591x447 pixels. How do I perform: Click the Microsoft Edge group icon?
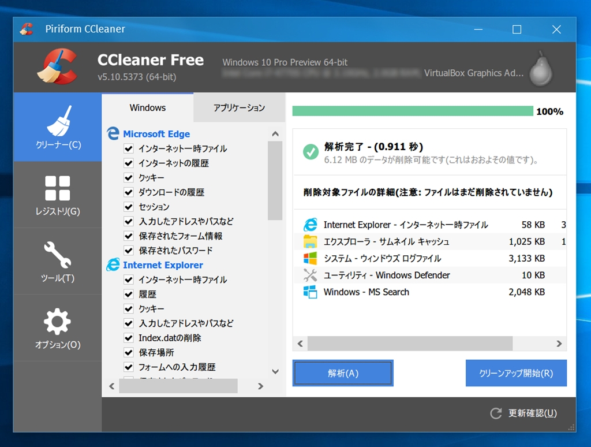pos(113,133)
